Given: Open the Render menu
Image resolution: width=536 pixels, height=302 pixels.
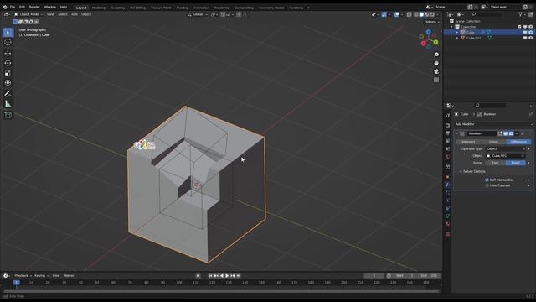Looking at the screenshot, I should [34, 7].
